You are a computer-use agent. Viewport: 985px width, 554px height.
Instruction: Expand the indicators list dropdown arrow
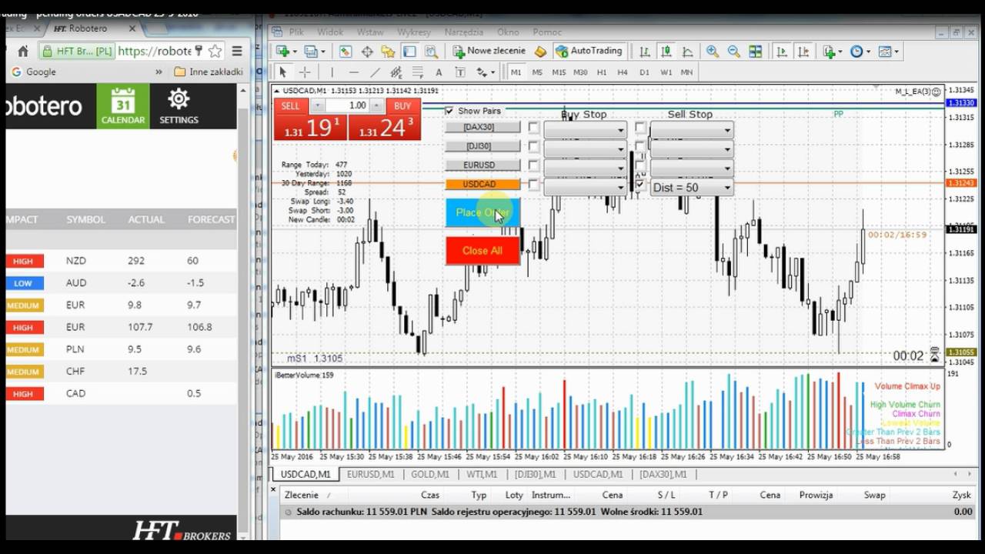click(x=840, y=52)
